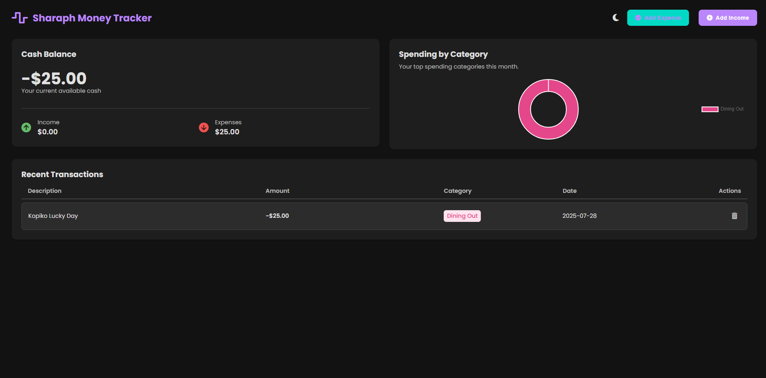The width and height of the screenshot is (766, 378).
Task: Click the Add Income button
Action: tap(728, 18)
